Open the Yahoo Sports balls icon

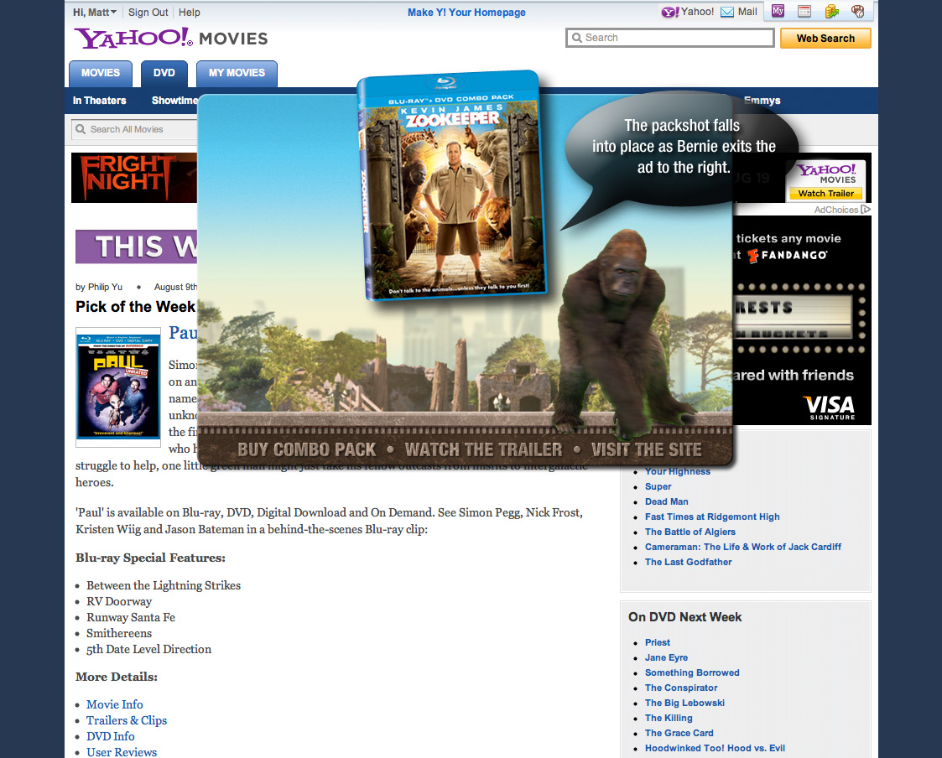pos(858,11)
